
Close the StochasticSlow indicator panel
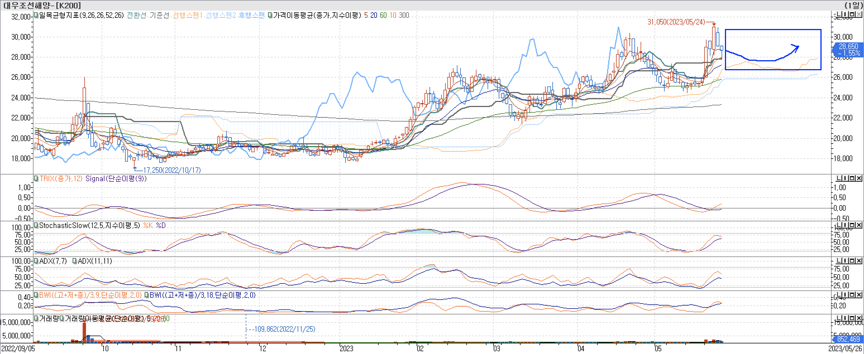click(x=859, y=225)
